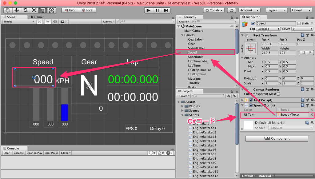Switch to the Game tab

pos(37,17)
